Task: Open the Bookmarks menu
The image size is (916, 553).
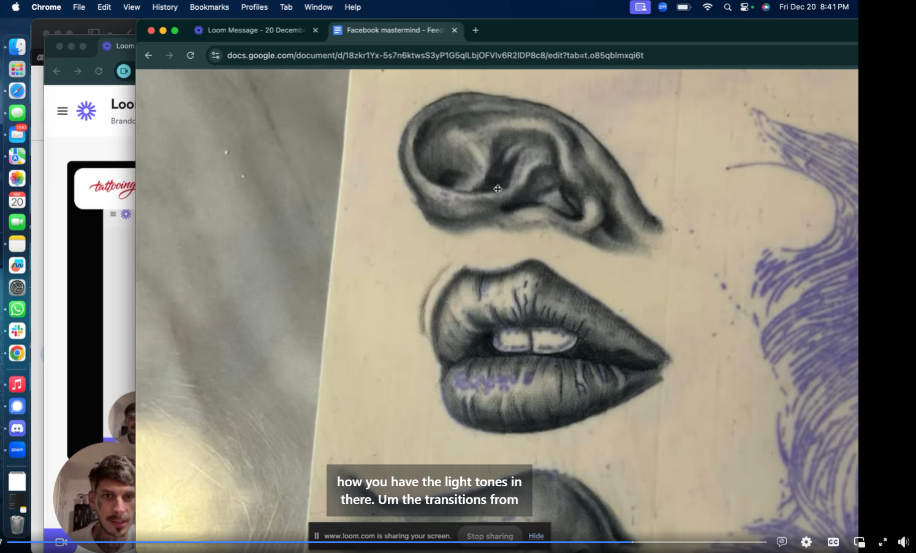Action: coord(210,7)
